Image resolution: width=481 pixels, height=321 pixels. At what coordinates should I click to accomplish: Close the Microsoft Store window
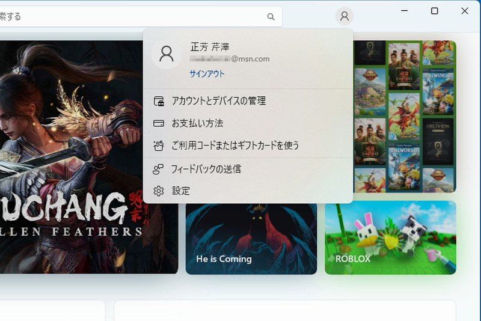click(464, 11)
